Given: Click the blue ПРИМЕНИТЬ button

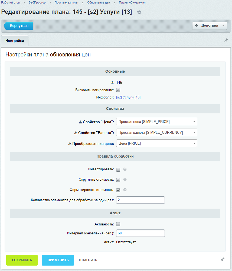Looking at the screenshot, I should tap(58, 260).
